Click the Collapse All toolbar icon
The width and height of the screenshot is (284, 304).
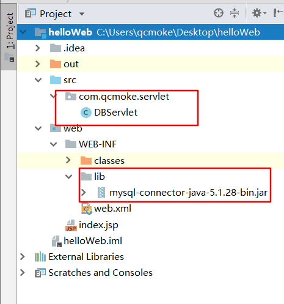[235, 13]
